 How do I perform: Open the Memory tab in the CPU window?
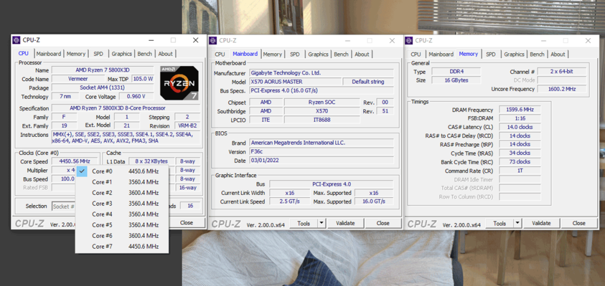pos(76,54)
